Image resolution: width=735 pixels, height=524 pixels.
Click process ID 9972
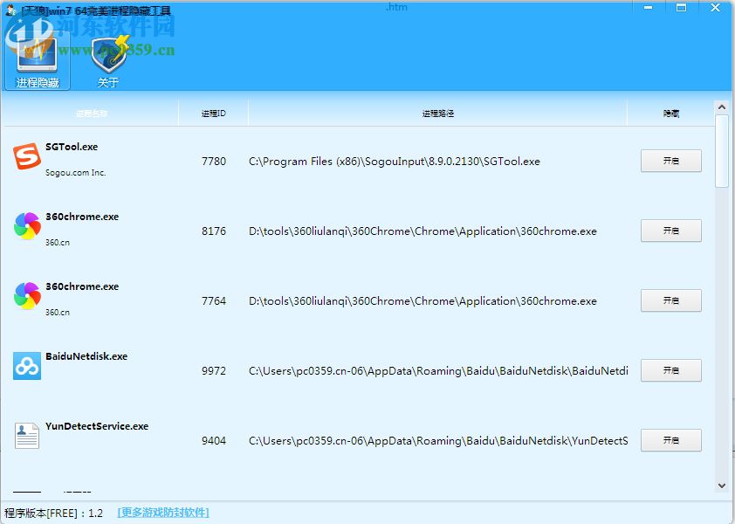(x=214, y=371)
